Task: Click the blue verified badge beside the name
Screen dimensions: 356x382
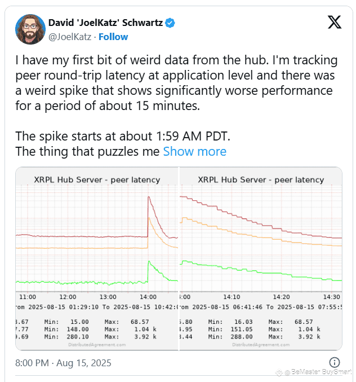Action: [170, 23]
